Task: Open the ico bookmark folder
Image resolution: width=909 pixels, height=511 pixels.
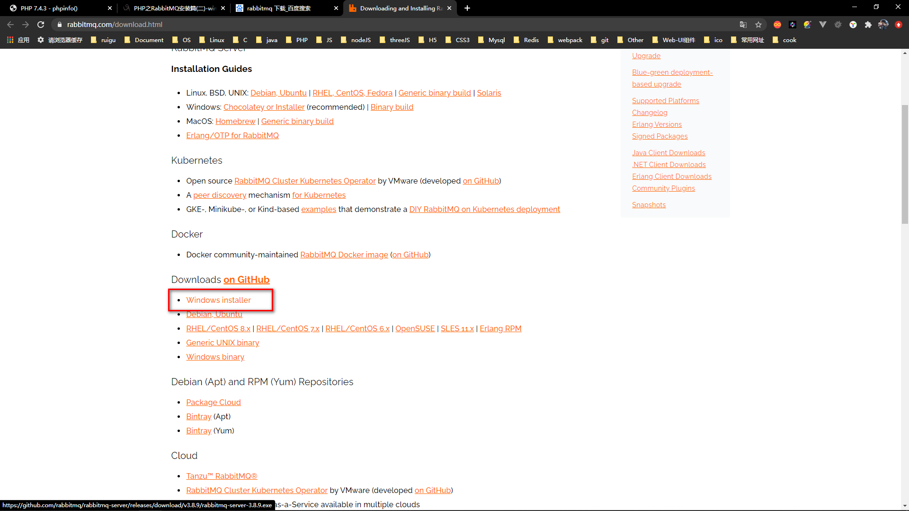Action: [713, 40]
